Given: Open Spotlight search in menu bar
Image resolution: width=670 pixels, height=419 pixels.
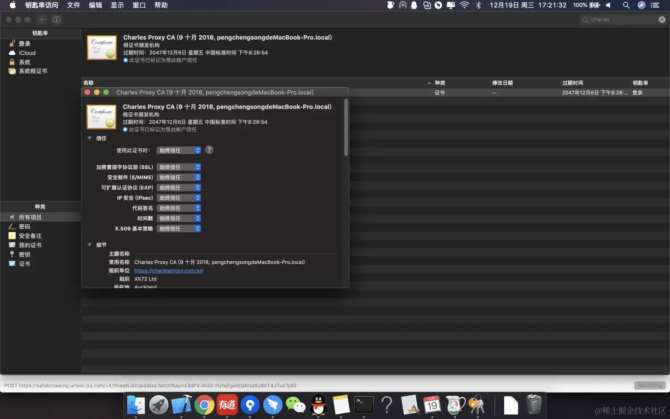Looking at the screenshot, I should (x=626, y=5).
